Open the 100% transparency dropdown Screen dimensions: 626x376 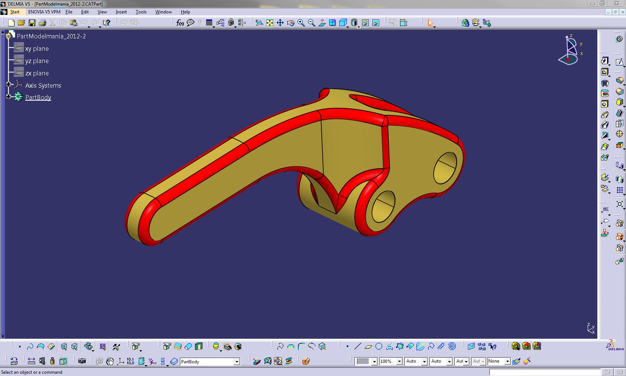pos(399,361)
